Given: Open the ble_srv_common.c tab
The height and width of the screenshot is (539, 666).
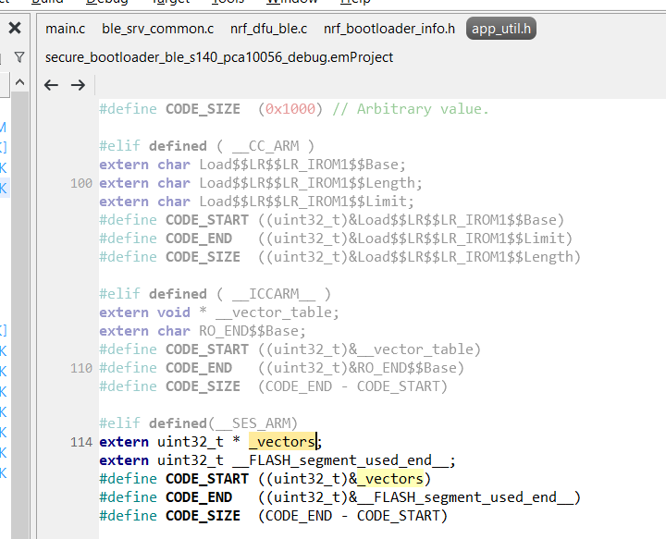Looking at the screenshot, I should (x=157, y=29).
